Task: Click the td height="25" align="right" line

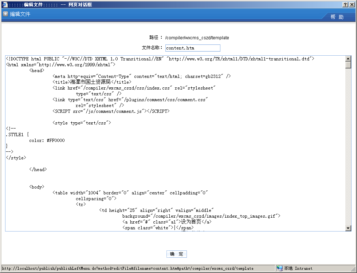Action: 157,210
